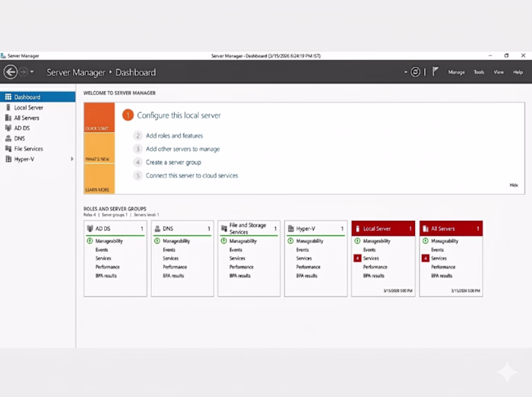Open Performance in the All Servers tile
This screenshot has width=532, height=397.
point(443,267)
